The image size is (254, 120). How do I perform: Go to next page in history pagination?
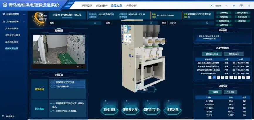click(248, 77)
